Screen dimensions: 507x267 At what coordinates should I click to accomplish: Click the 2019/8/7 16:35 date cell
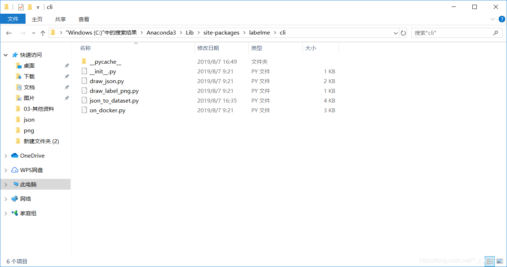tap(217, 100)
